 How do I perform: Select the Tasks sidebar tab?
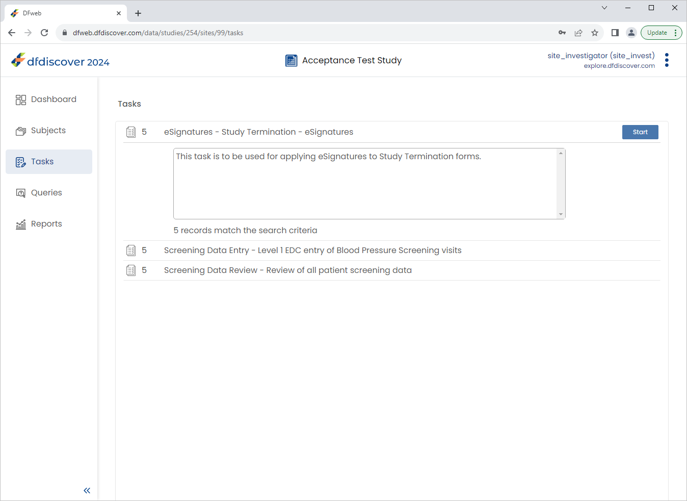click(x=49, y=162)
